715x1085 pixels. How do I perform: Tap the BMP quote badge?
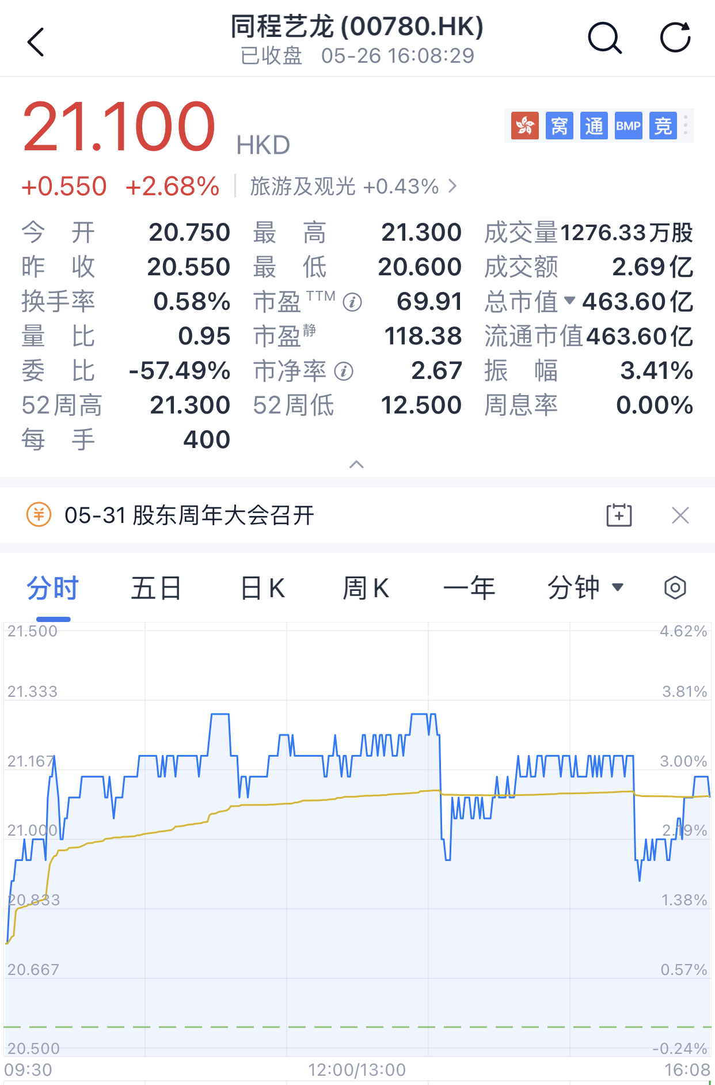pos(628,126)
